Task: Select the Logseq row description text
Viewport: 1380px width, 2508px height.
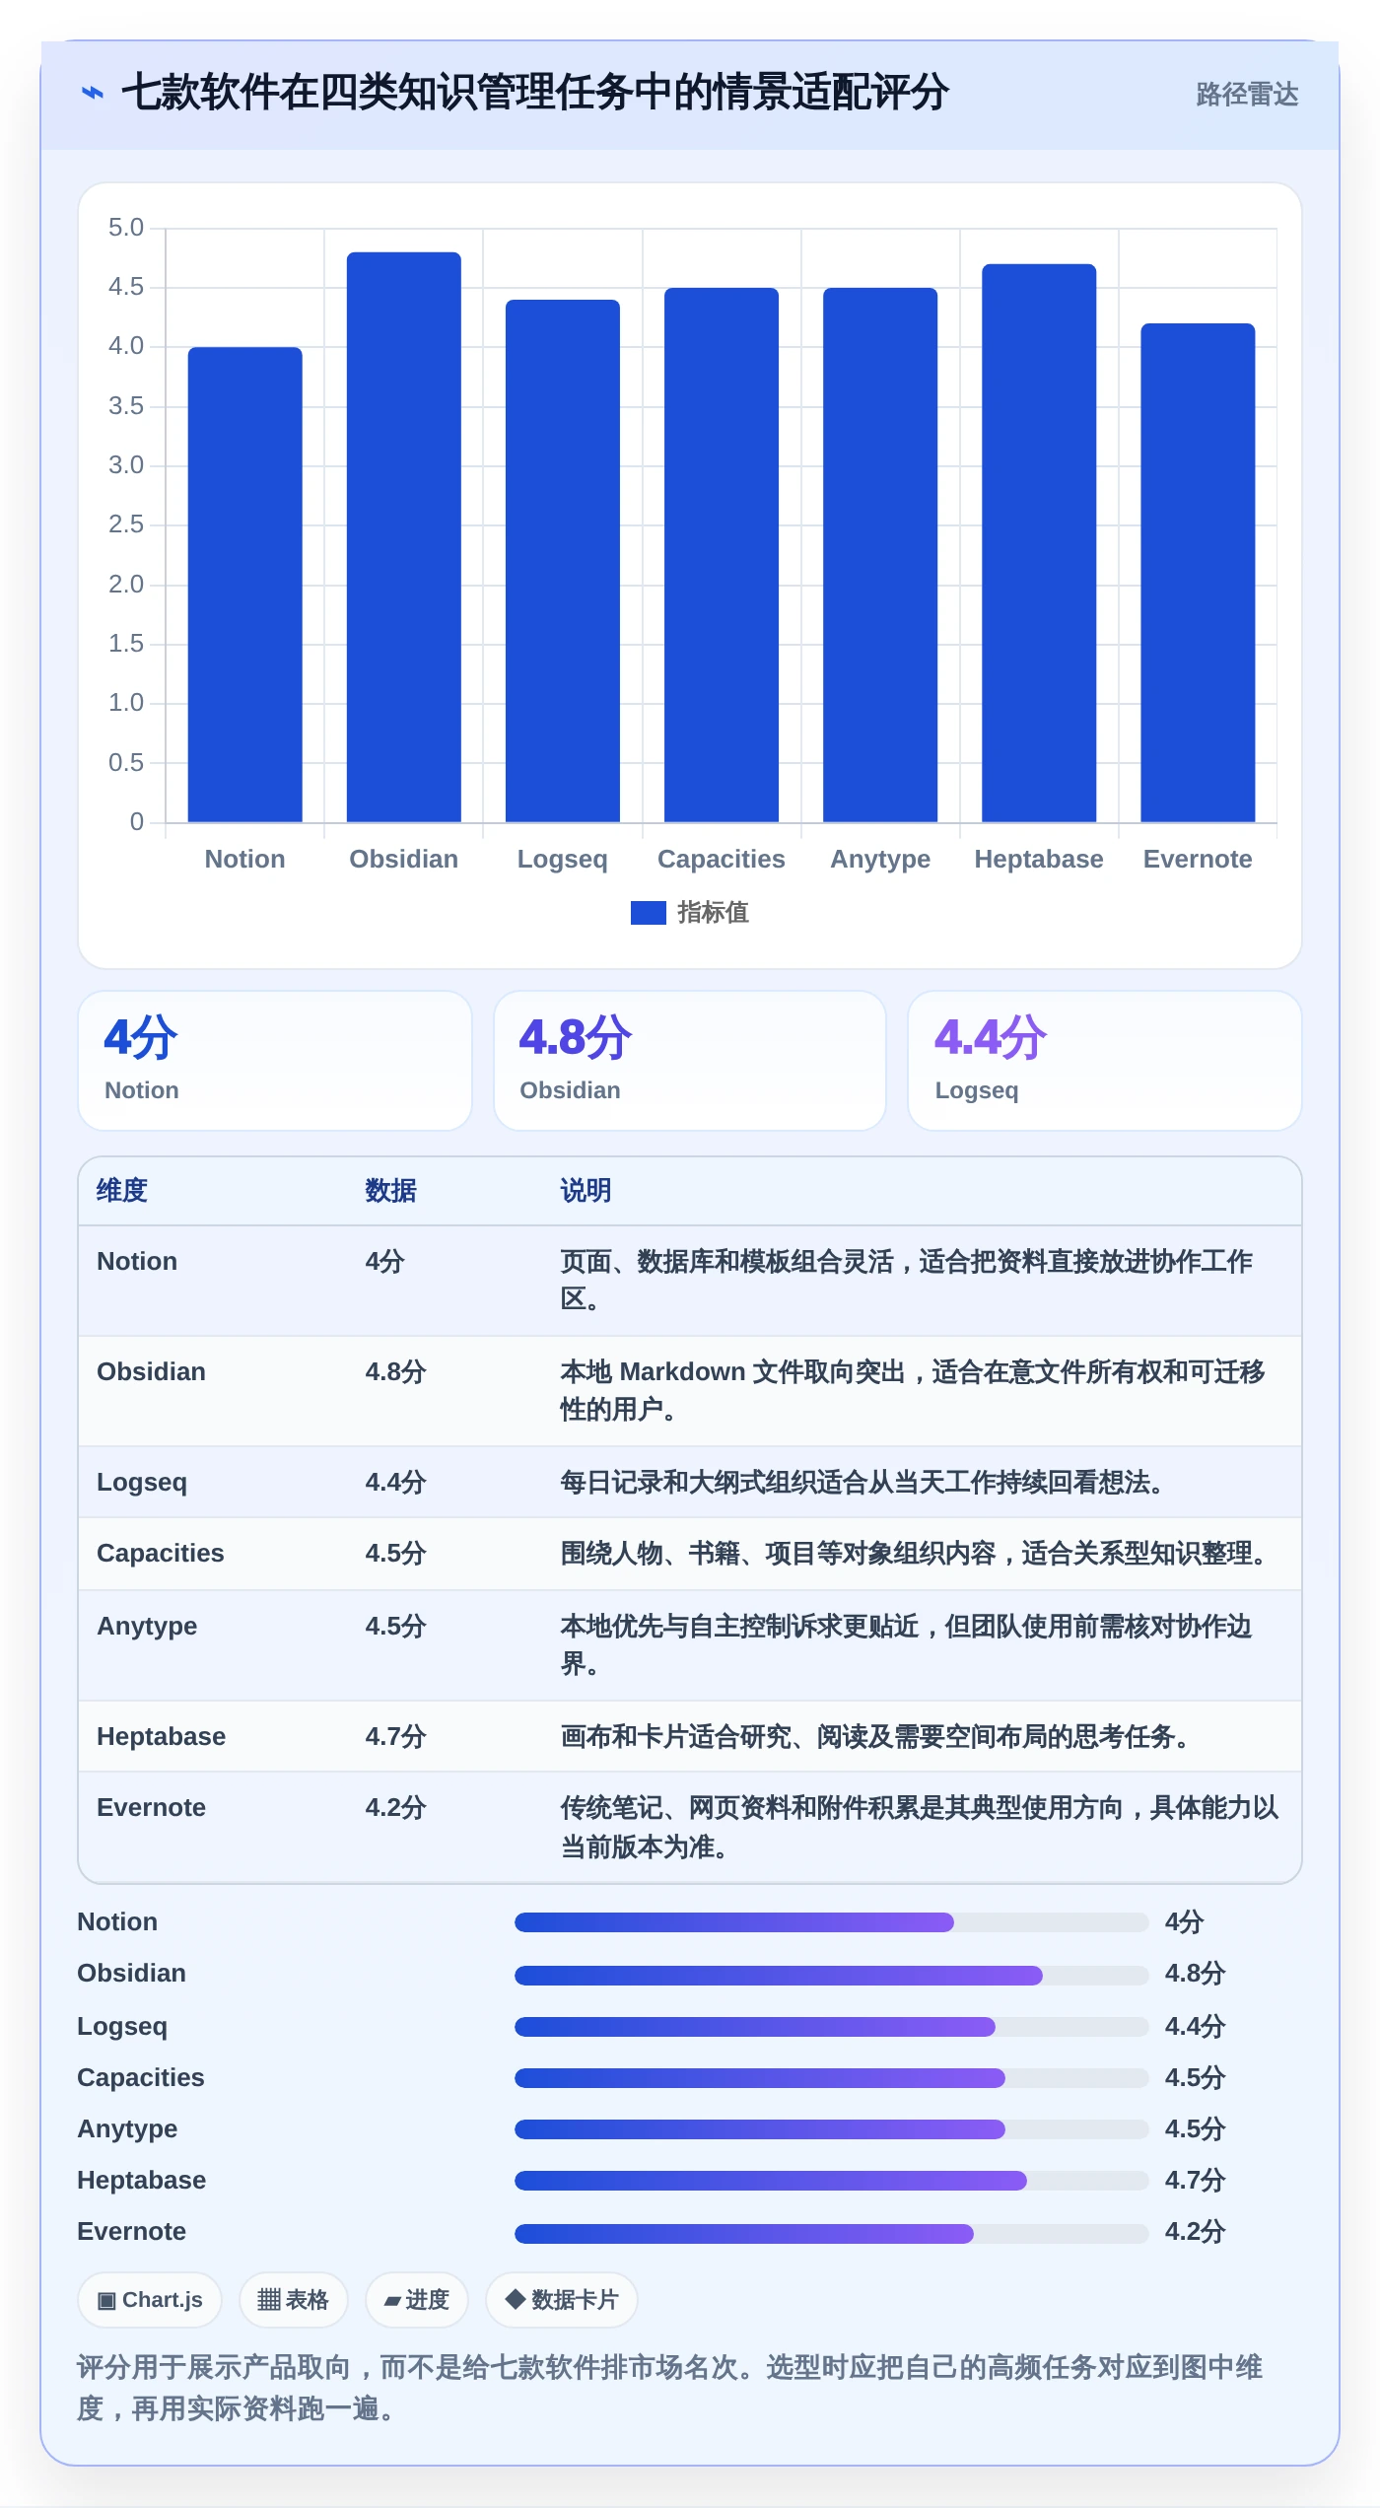Action: [862, 1483]
